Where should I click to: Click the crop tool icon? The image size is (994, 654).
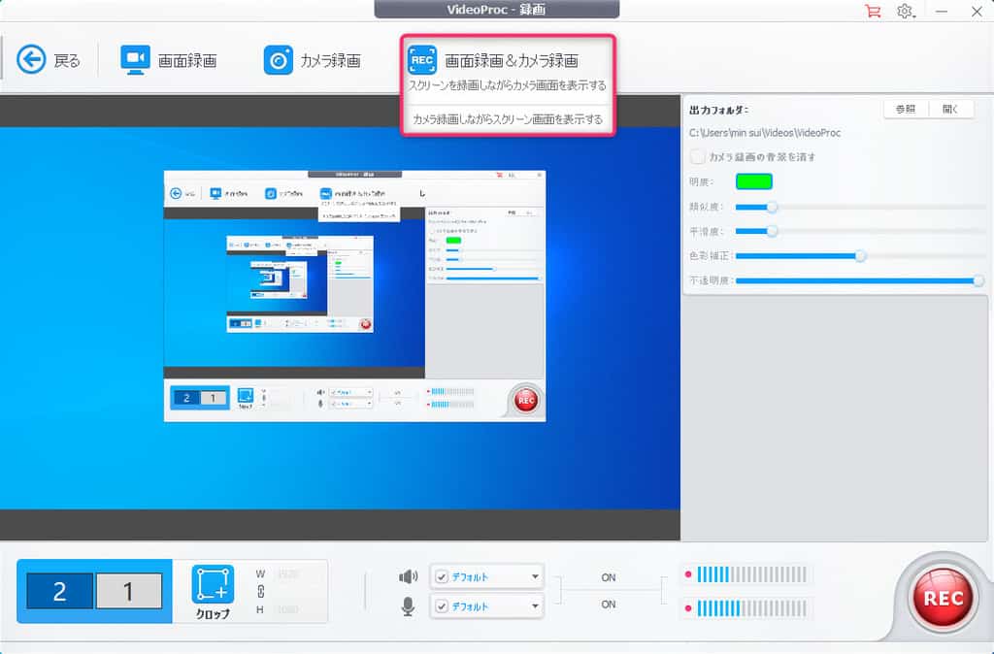coord(213,585)
